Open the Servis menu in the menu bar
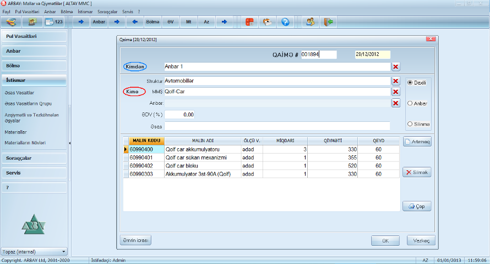Viewport: 490px width, 264px height. tap(128, 12)
